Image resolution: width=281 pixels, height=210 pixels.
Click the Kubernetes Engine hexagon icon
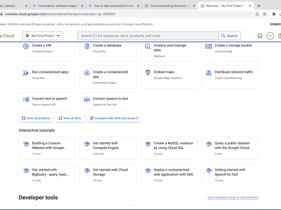click(x=87, y=73)
